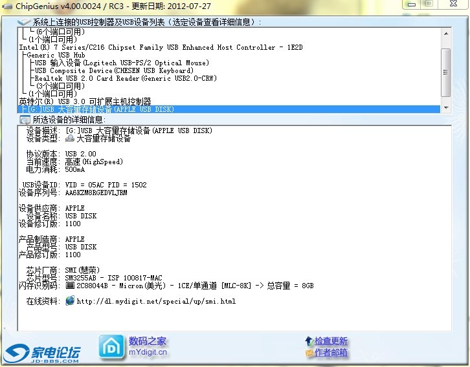Click the device list scroll down arrow
This screenshot has width=470, height=367.
pos(445,107)
